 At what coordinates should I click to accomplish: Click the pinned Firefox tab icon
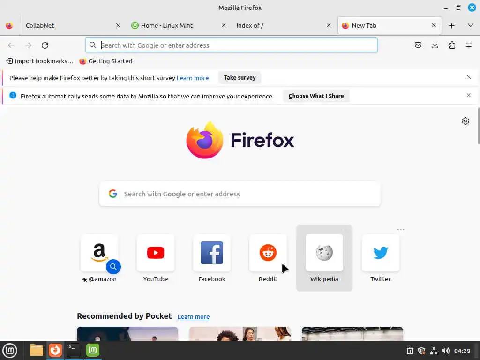[x=9, y=25]
